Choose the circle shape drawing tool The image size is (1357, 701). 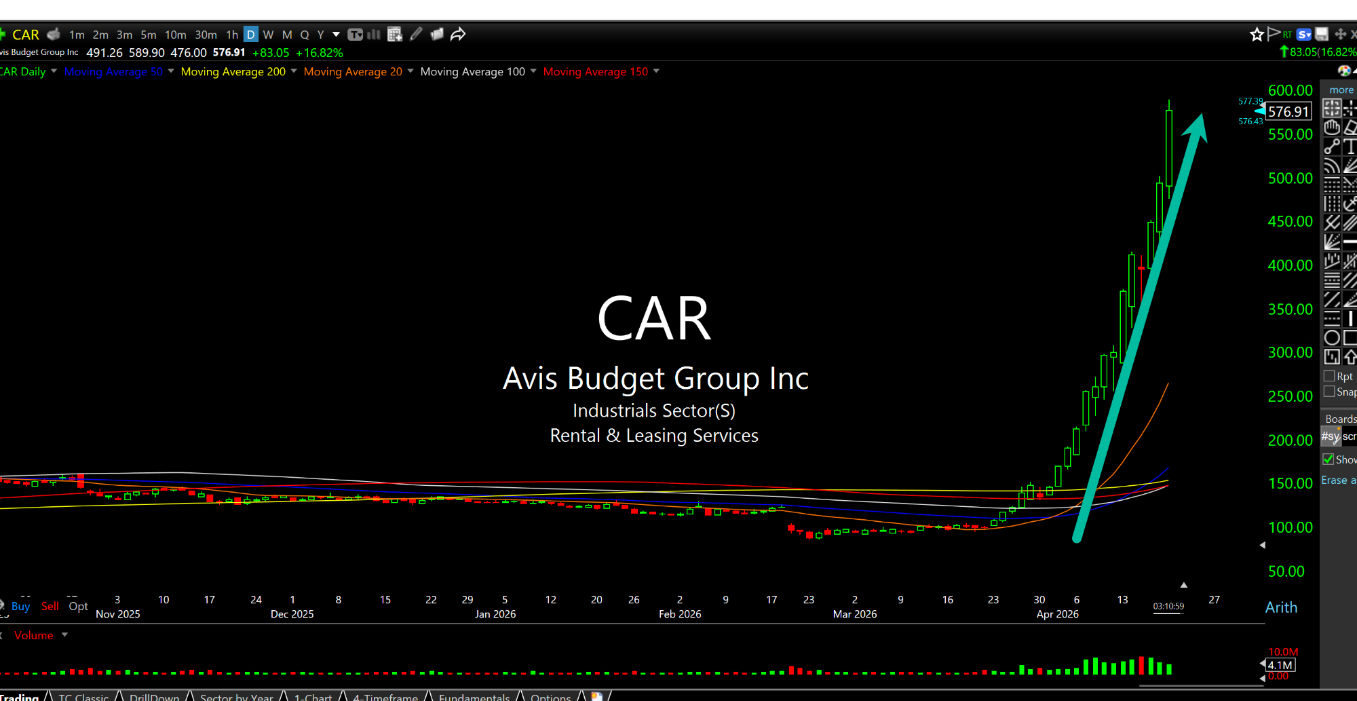[1332, 337]
